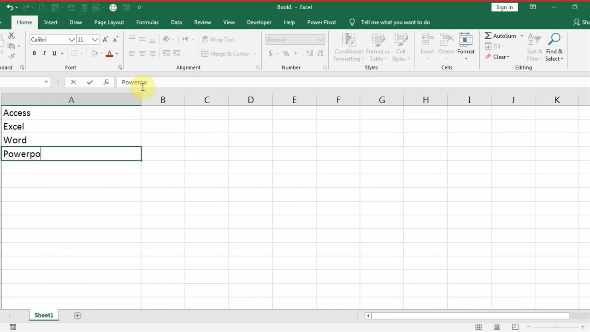
Task: Open the Page Layout tab
Action: pos(109,22)
